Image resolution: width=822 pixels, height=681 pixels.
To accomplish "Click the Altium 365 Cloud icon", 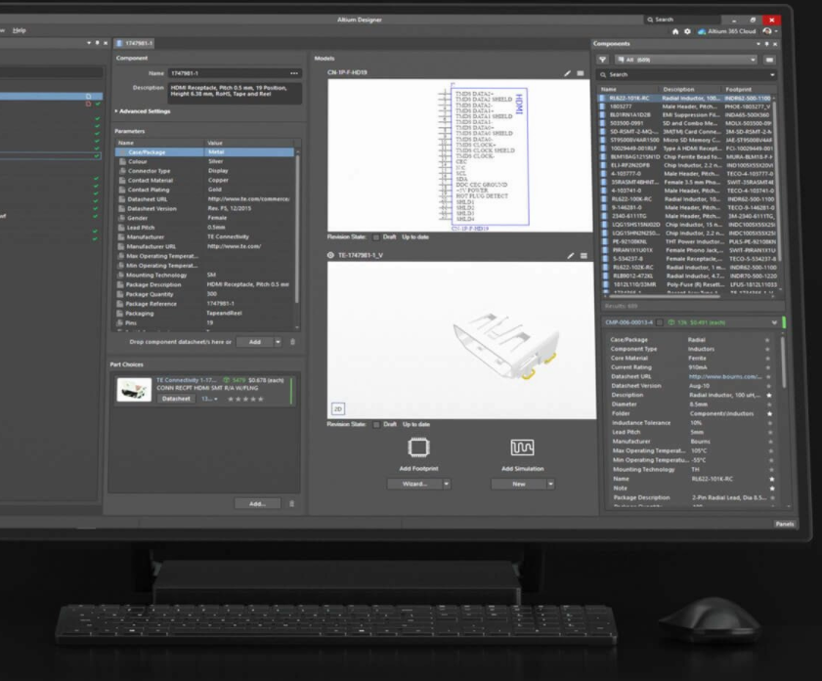I will [x=702, y=31].
